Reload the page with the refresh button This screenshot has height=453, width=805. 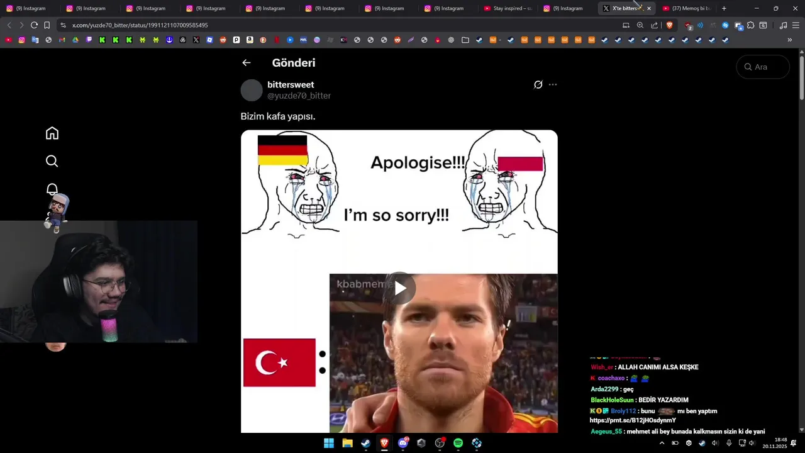(34, 25)
